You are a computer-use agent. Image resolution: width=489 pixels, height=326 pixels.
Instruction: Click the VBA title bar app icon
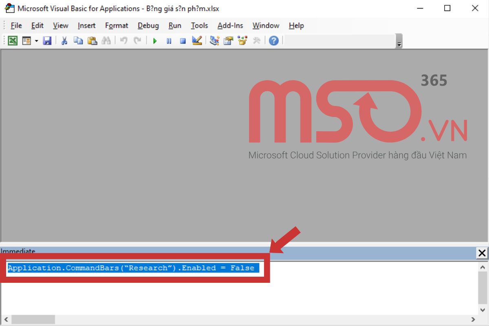tap(9, 8)
